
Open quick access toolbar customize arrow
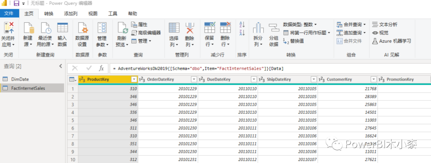(x=23, y=4)
